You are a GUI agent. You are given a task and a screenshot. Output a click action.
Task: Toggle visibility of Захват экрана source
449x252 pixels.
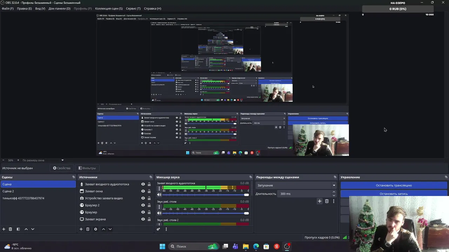(x=143, y=219)
